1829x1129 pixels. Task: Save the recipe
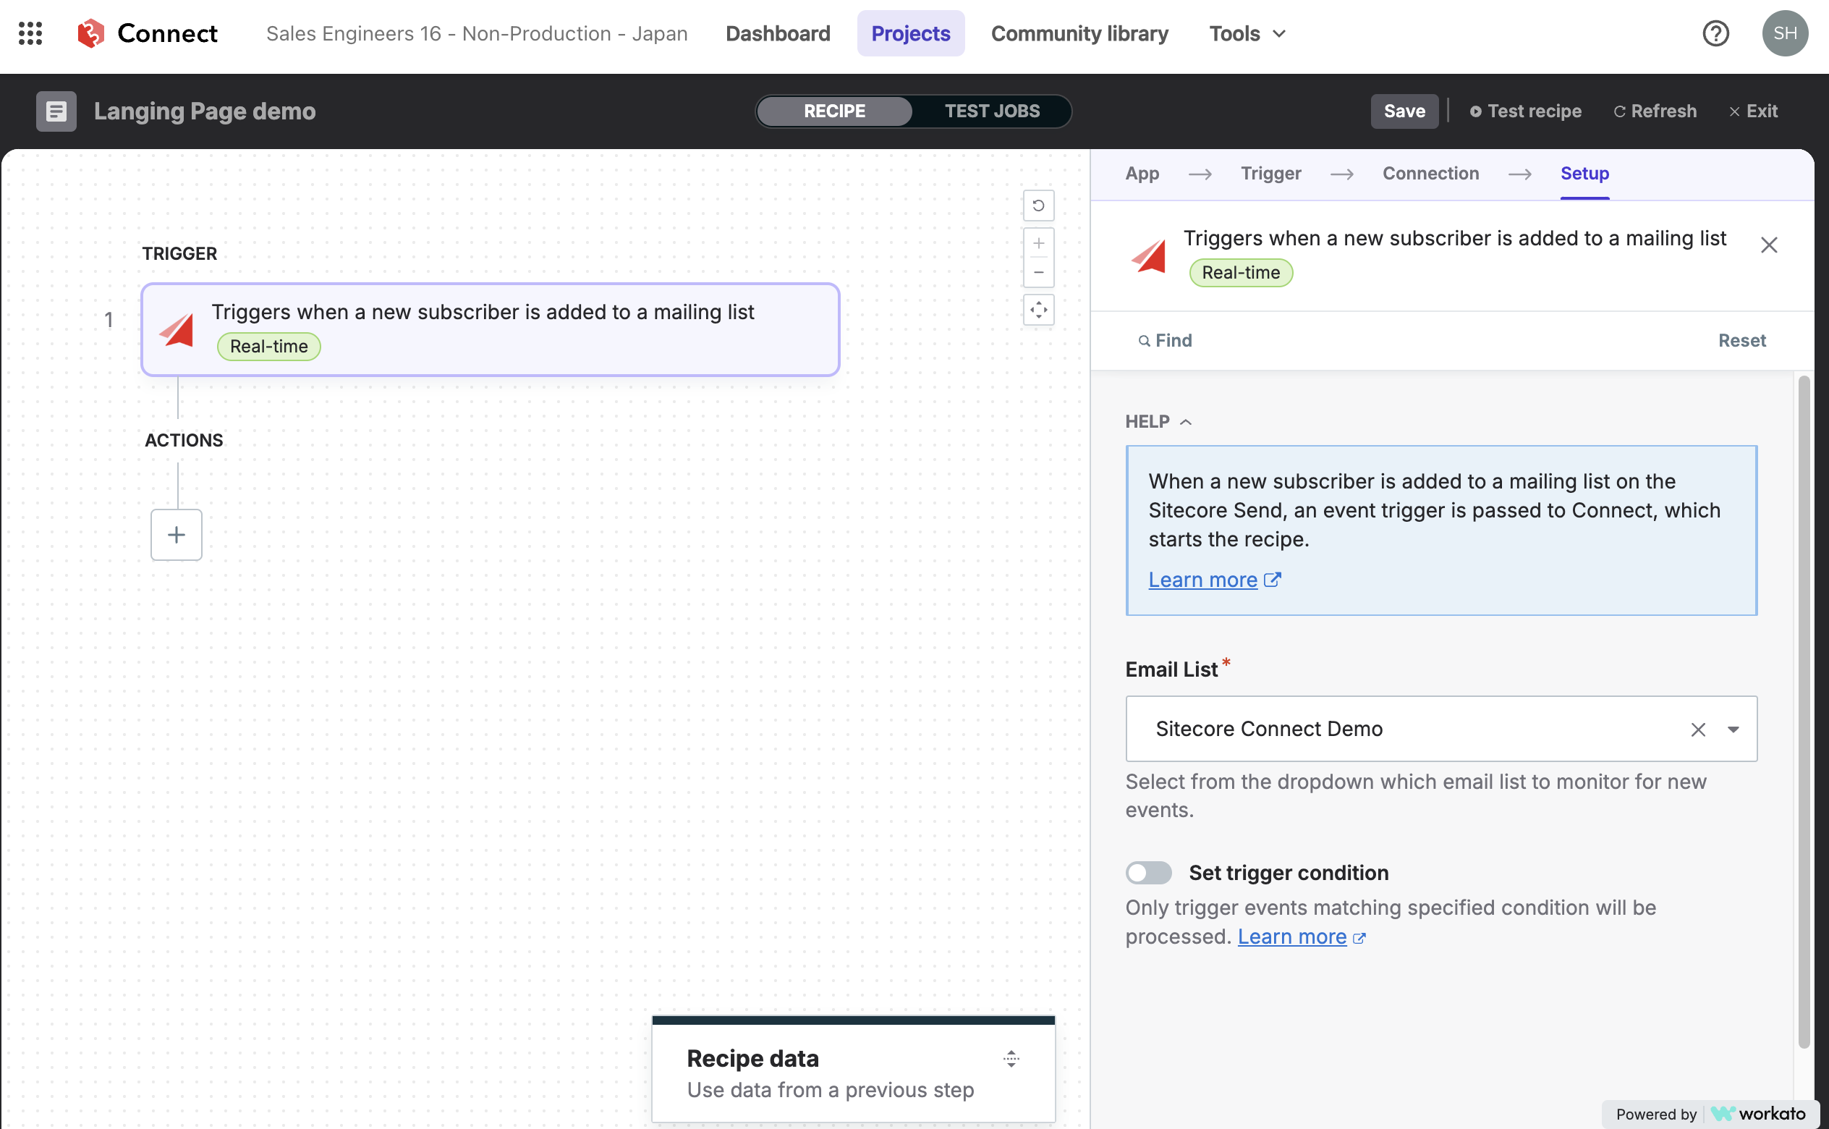click(1404, 111)
